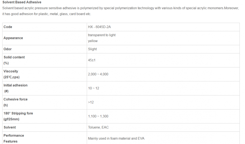Click the Performance Features label

14,138
